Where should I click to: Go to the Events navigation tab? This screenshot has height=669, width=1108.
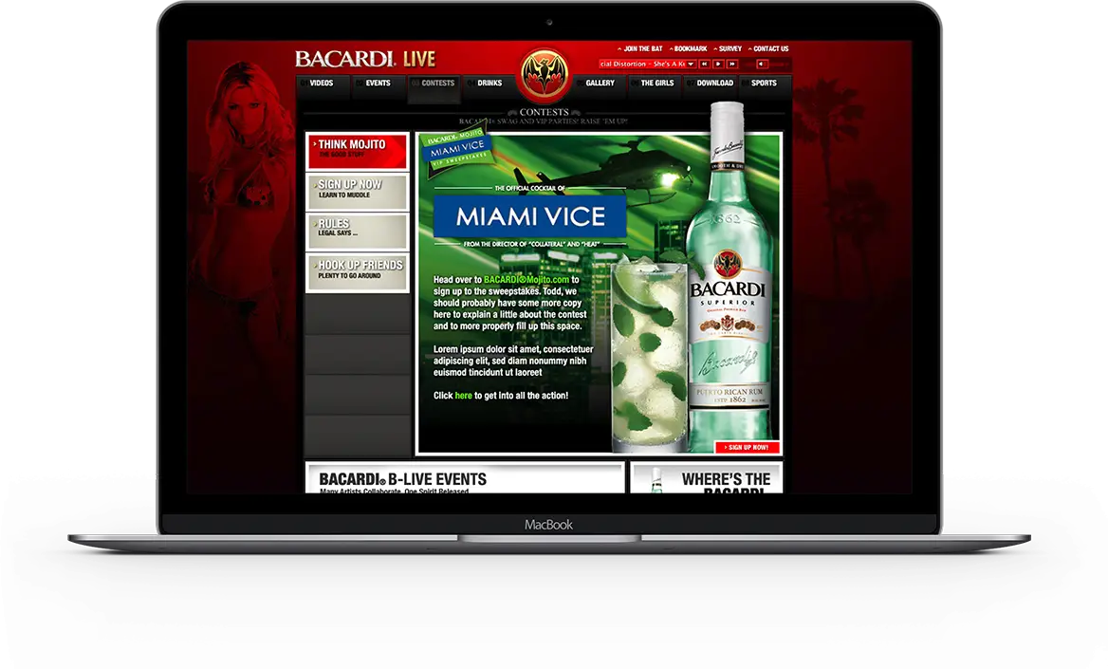(x=378, y=84)
